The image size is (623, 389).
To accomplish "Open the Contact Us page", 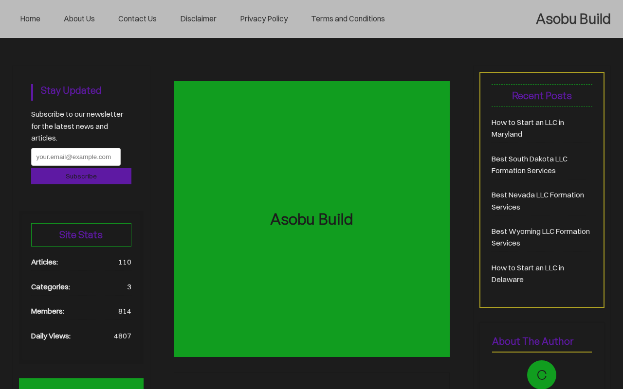I will [x=137, y=19].
